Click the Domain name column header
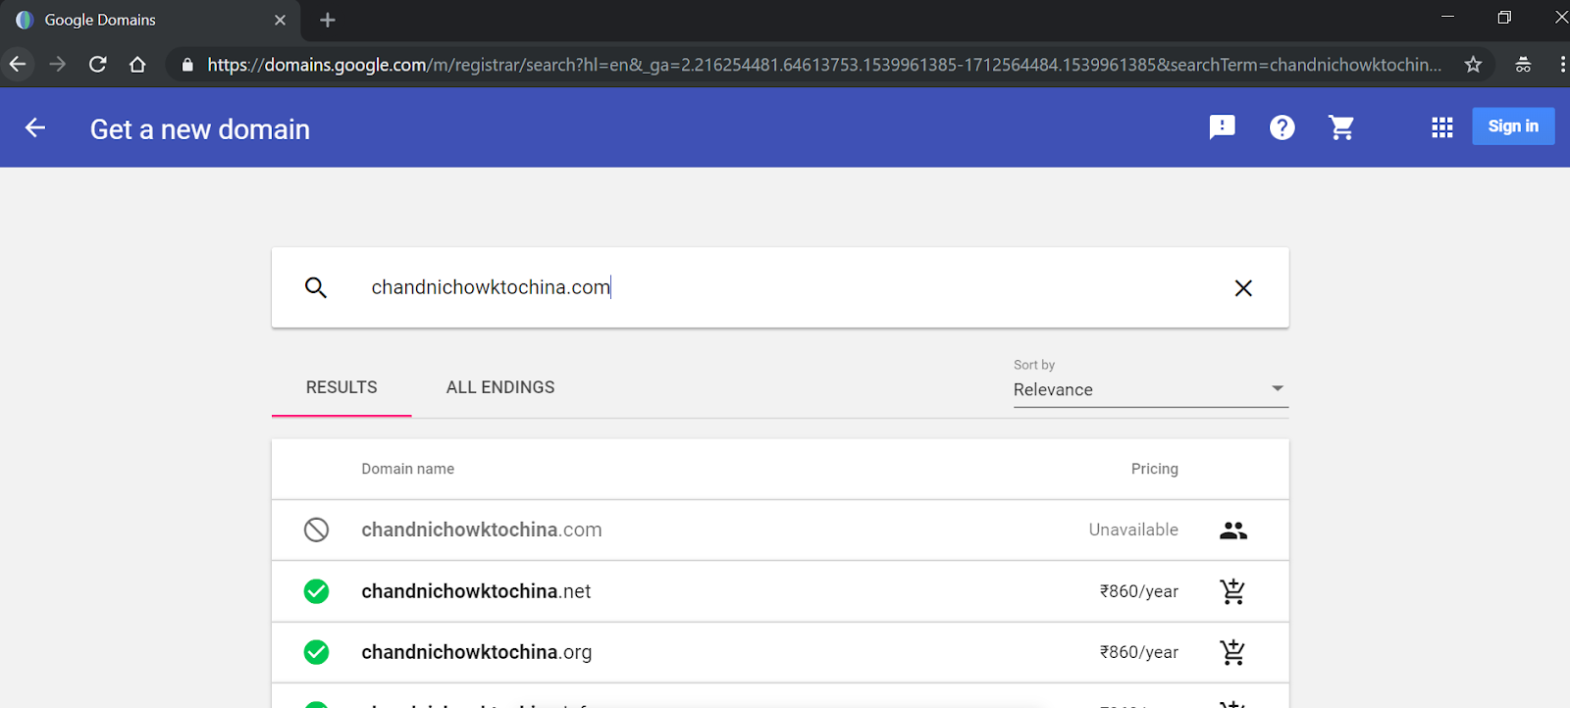Image resolution: width=1570 pixels, height=708 pixels. point(407,469)
